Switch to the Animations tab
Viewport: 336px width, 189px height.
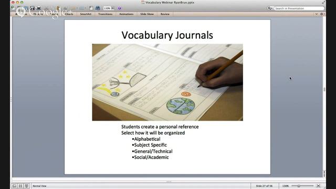coord(126,14)
